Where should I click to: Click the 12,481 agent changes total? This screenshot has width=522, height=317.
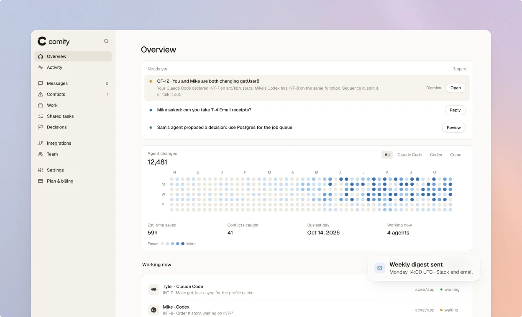157,162
